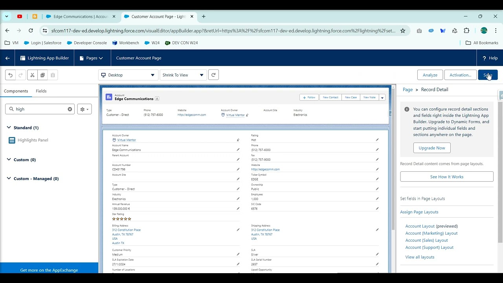Go back using the App Builder back arrow
This screenshot has width=503, height=283.
click(x=7, y=58)
